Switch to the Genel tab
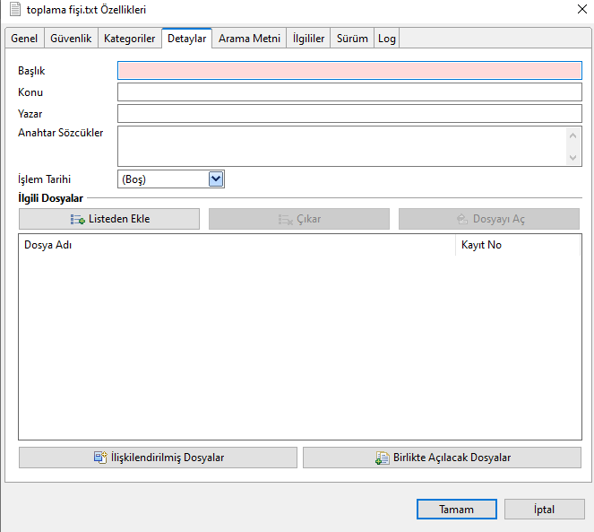 tap(24, 39)
